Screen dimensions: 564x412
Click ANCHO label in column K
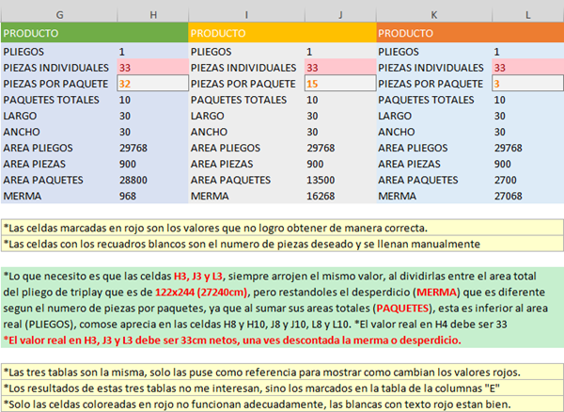(397, 132)
